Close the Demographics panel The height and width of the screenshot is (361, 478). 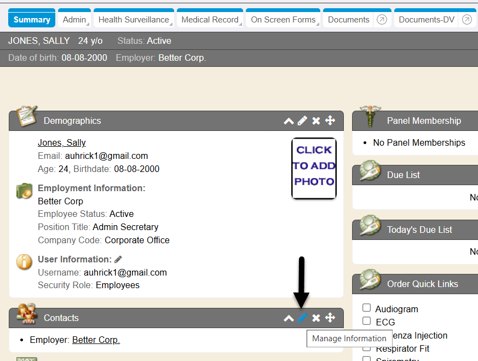316,121
